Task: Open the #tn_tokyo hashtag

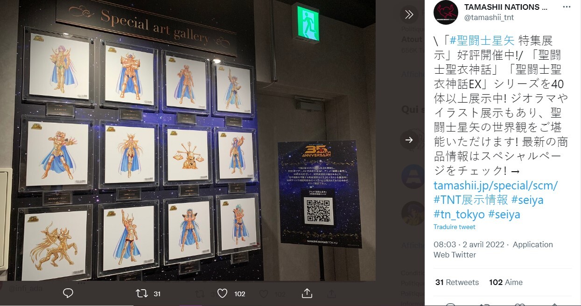Action: coord(459,215)
